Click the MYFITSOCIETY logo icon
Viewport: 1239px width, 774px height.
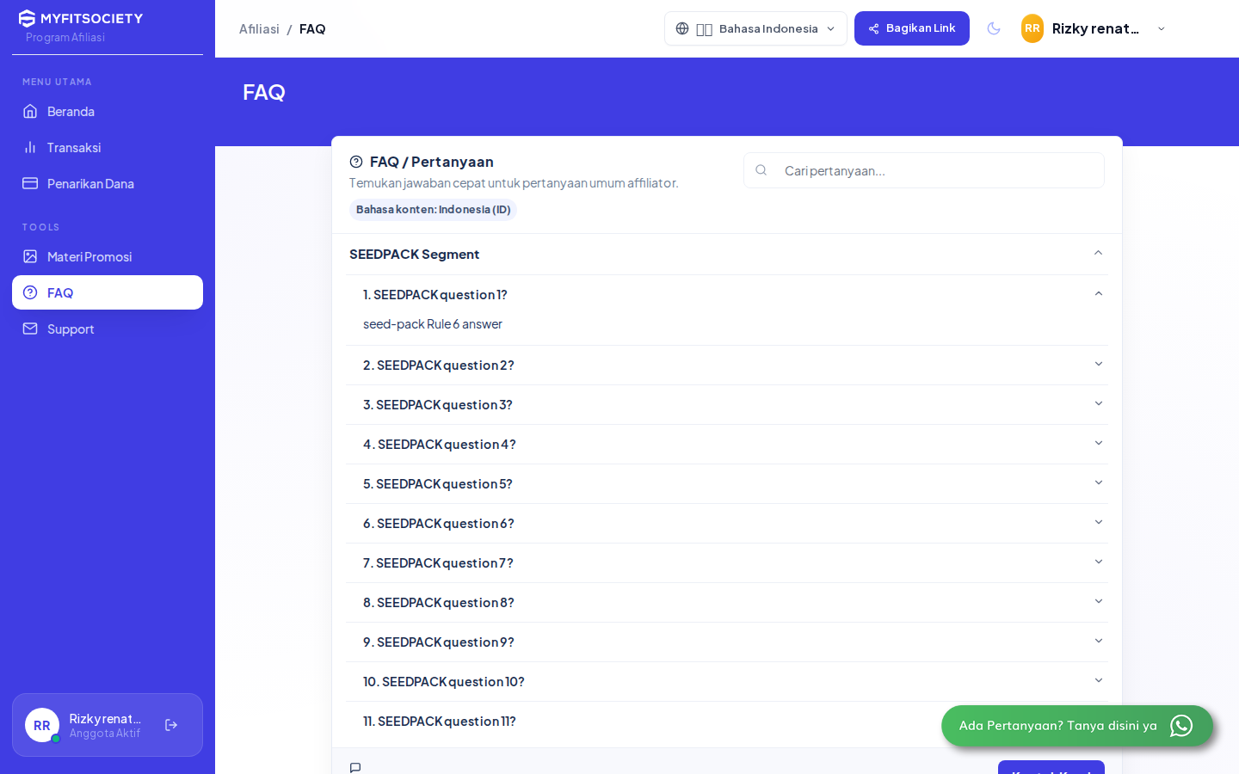point(27,18)
